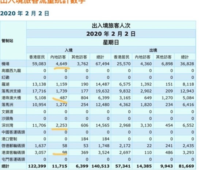The height and width of the screenshot is (170, 201).
Task: Click the 中國客運碼頭 row label
Action: (x=13, y=132)
